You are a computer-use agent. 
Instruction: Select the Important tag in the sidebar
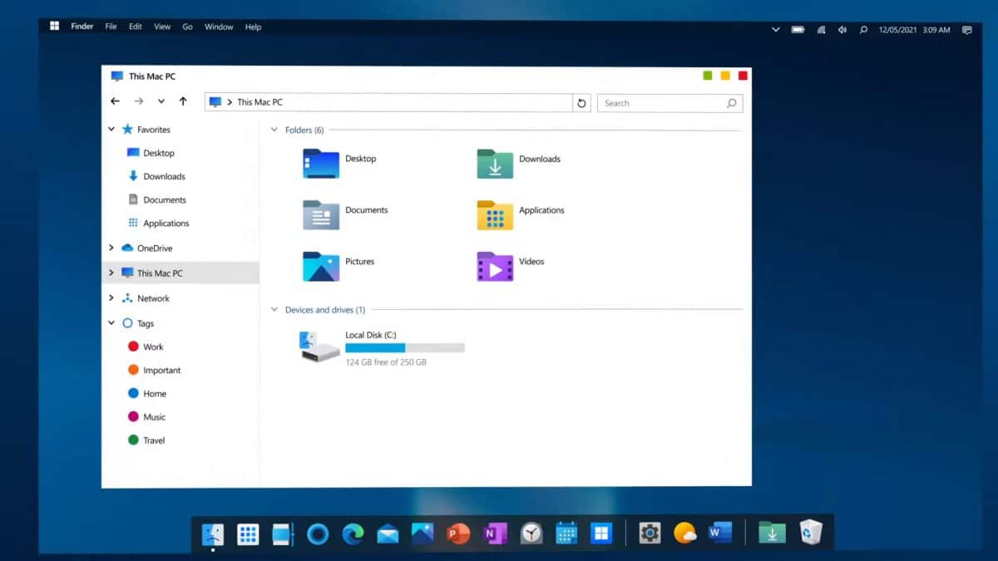(161, 370)
